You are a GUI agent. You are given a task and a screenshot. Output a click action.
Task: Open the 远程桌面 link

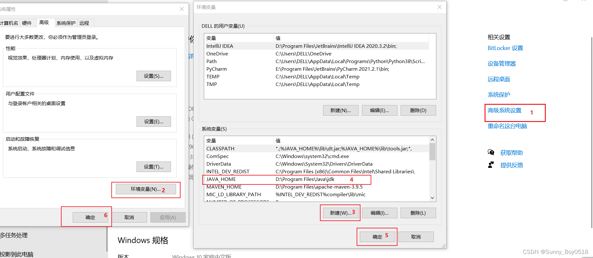tap(499, 79)
